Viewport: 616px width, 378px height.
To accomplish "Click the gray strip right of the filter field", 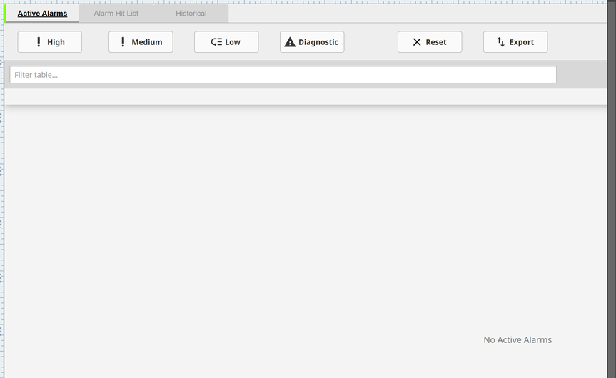I will (581, 75).
